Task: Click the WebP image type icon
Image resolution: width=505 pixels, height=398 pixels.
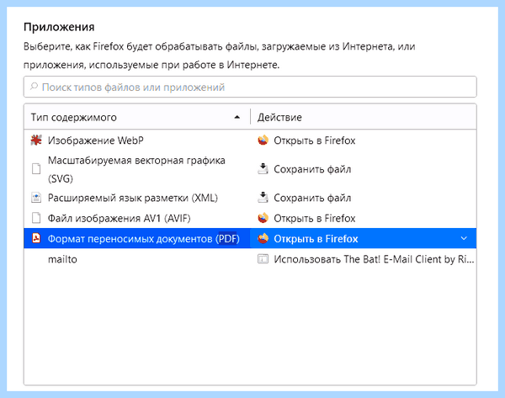Action: pyautogui.click(x=36, y=140)
